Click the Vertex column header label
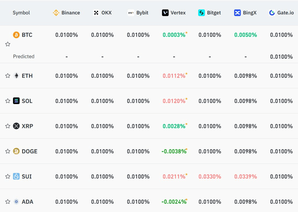The width and height of the screenshot is (298, 212). click(x=178, y=13)
